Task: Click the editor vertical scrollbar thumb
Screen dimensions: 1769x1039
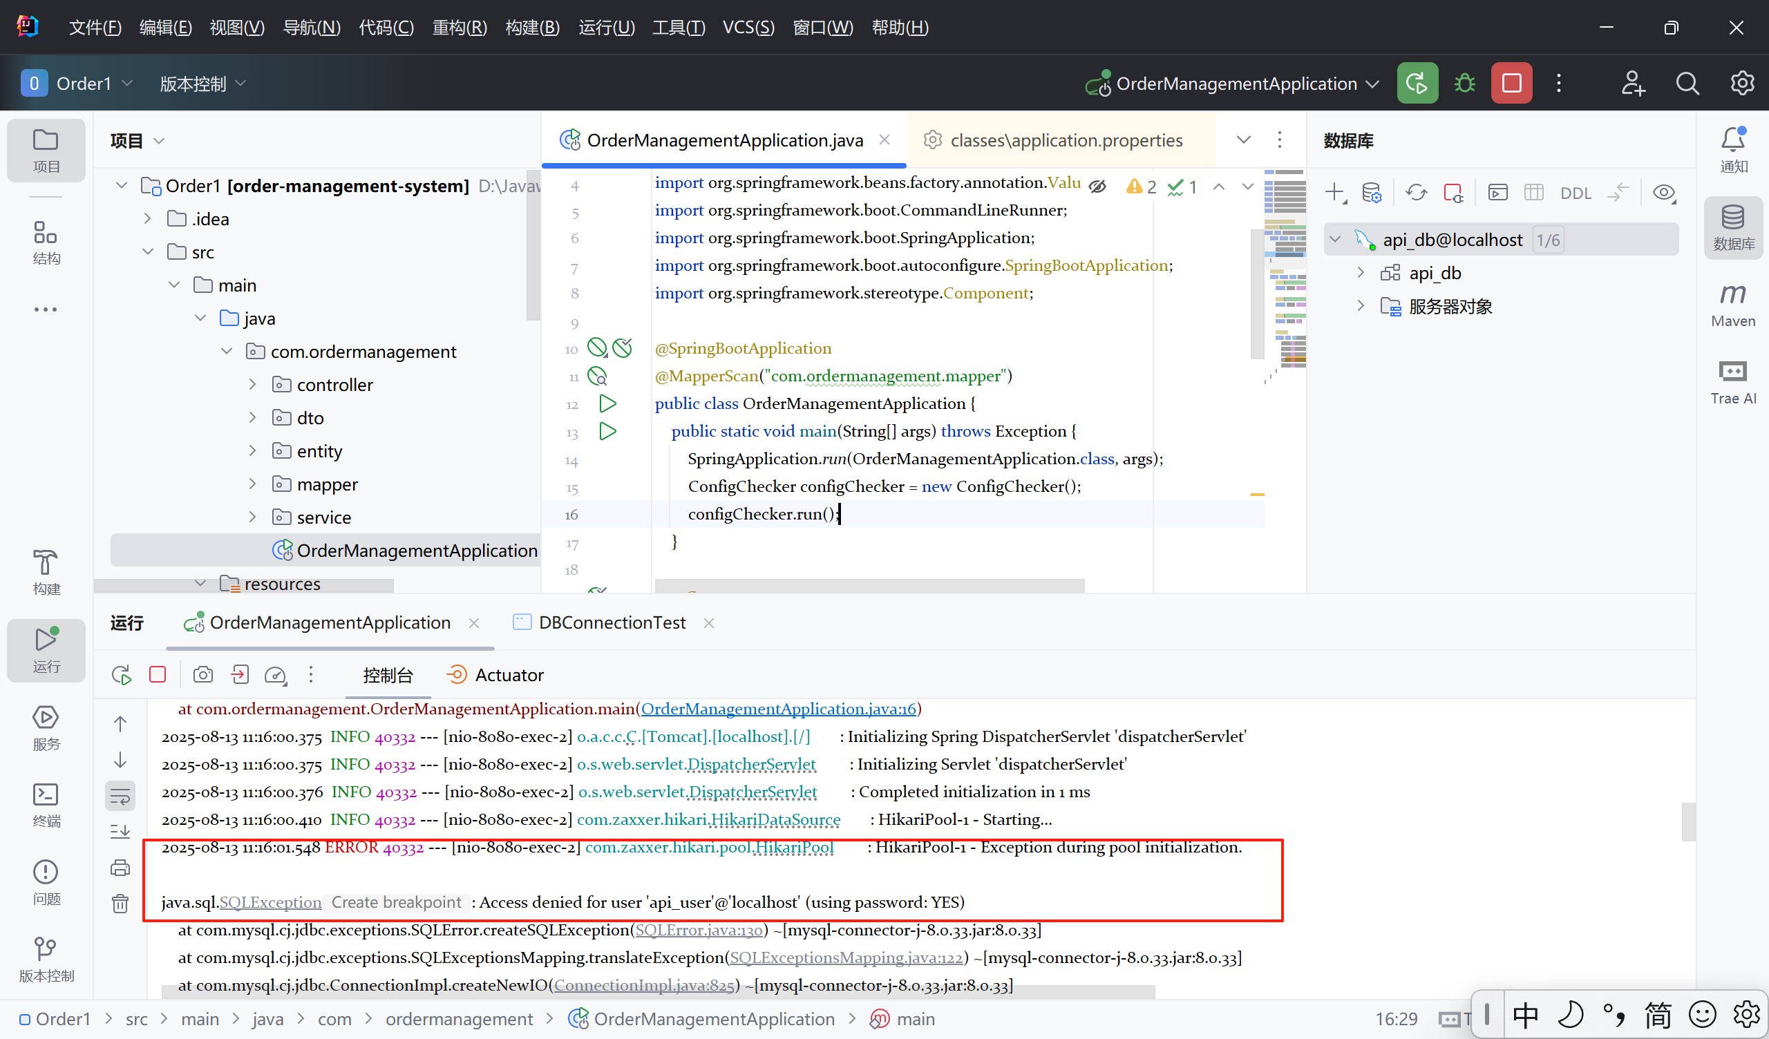Action: [x=1256, y=294]
